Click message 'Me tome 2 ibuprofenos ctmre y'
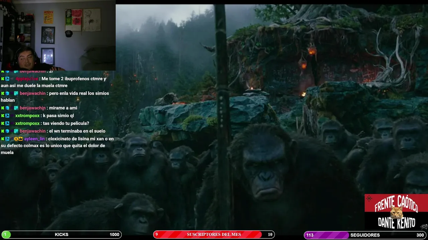 coord(74,79)
